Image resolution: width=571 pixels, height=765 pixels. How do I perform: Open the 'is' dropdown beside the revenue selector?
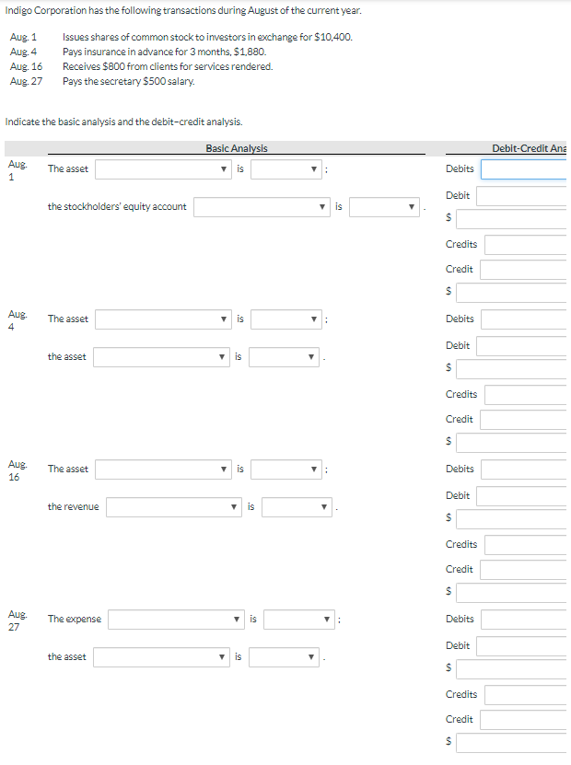coord(297,506)
